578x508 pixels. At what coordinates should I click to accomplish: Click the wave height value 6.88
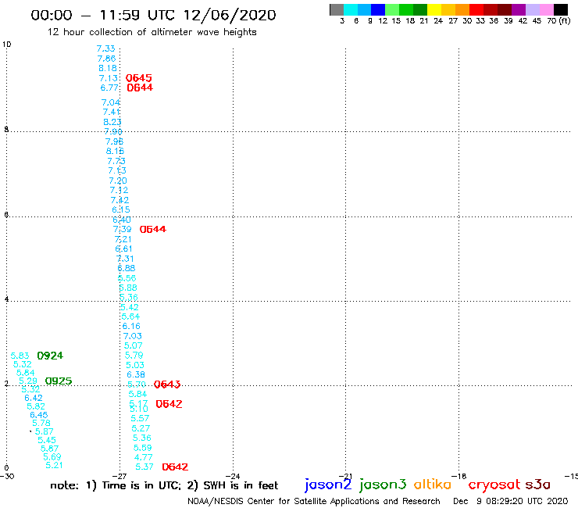[x=126, y=268]
